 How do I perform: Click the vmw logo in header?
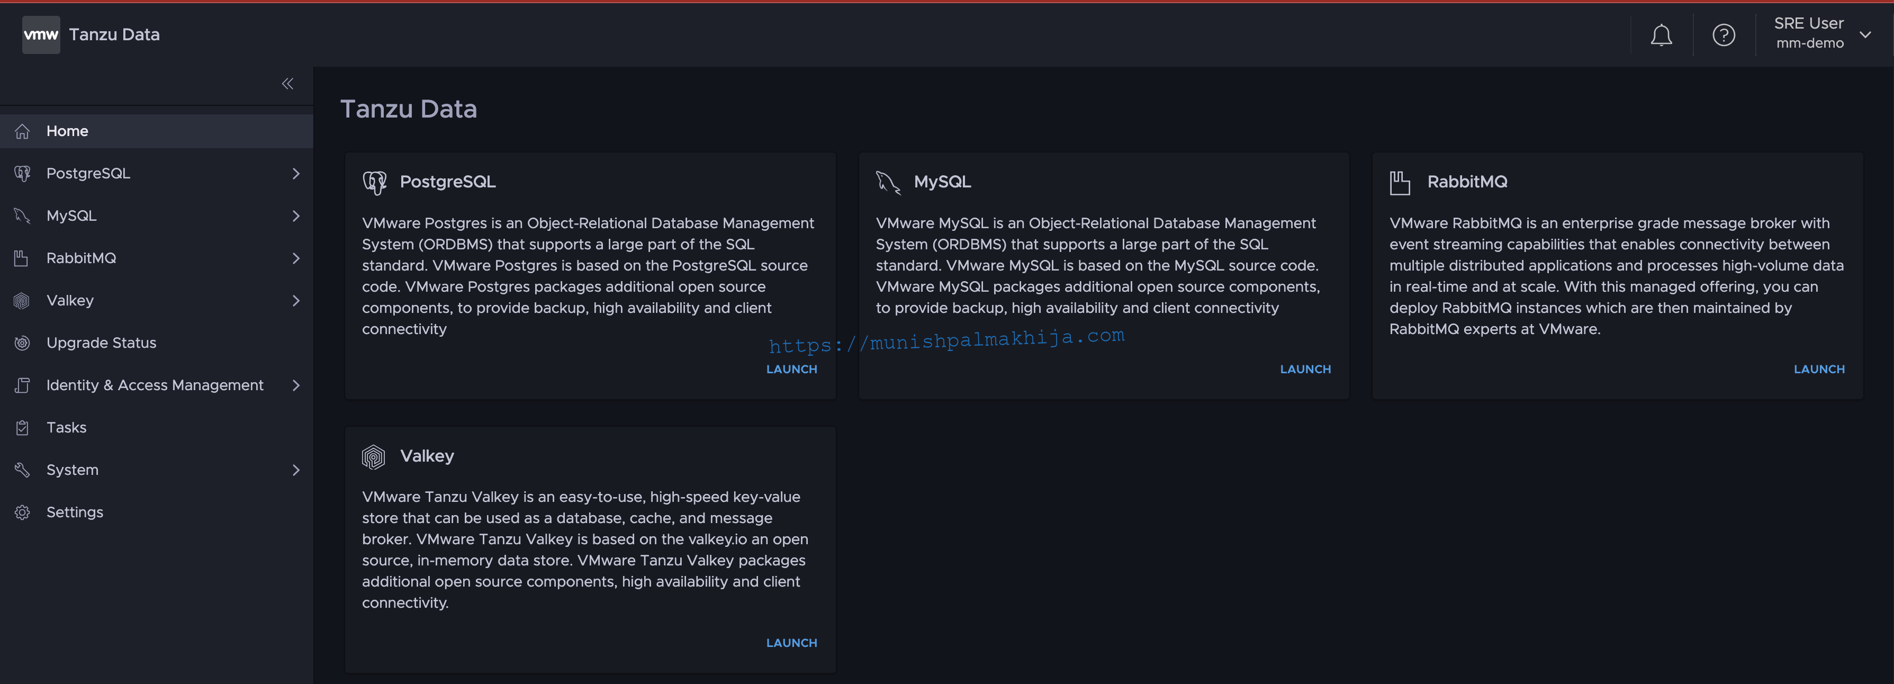point(41,34)
